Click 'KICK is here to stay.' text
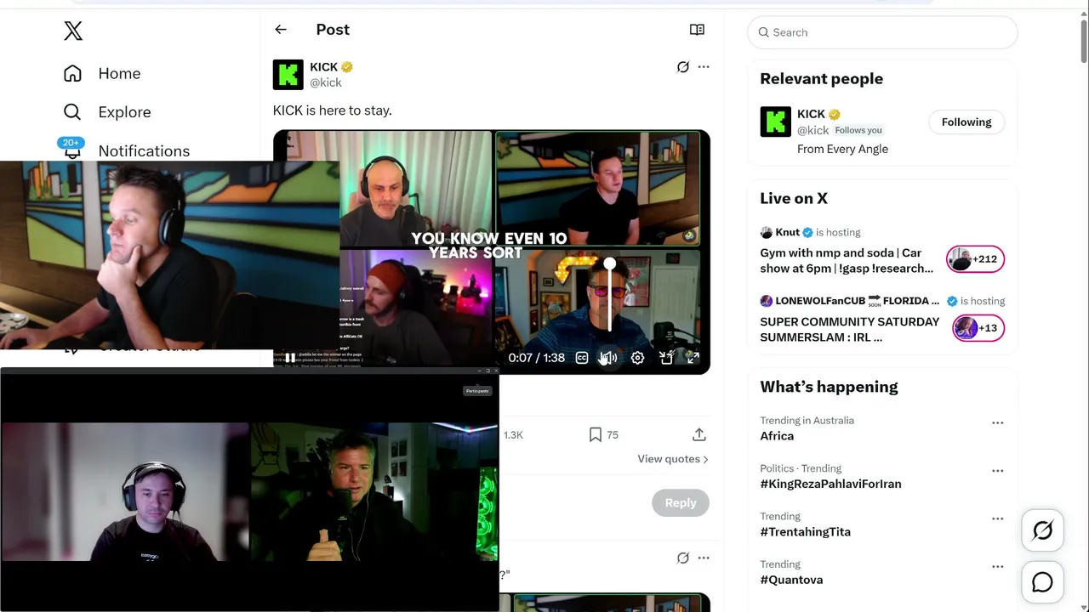The width and height of the screenshot is (1089, 612). tap(333, 110)
